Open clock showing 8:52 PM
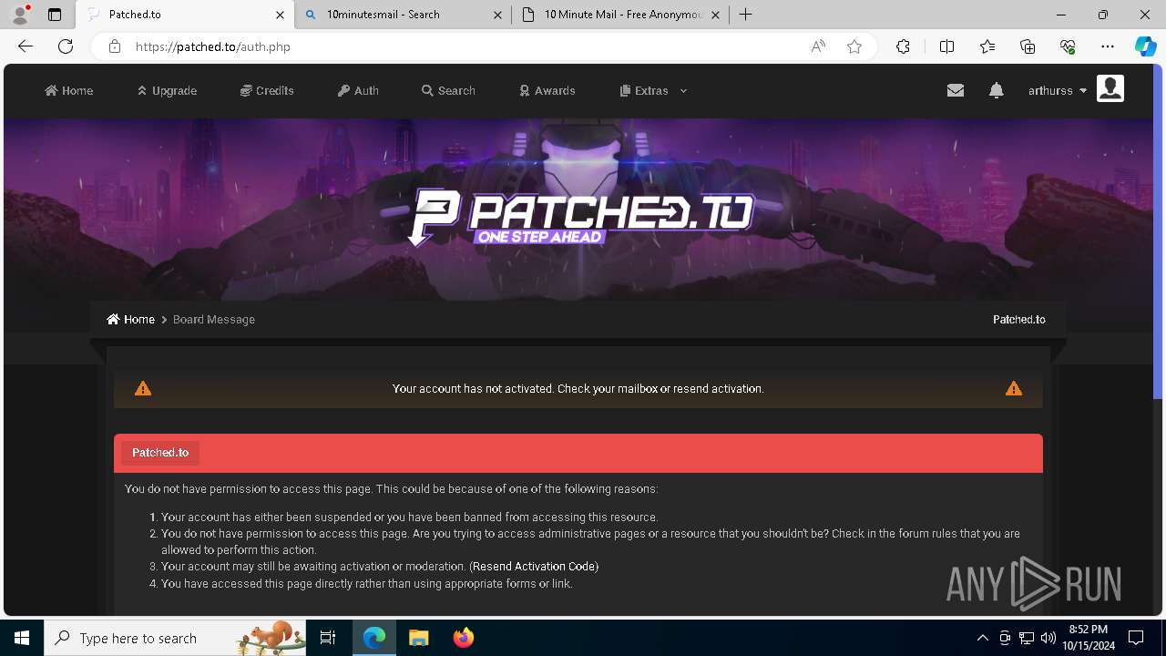This screenshot has width=1166, height=656. tap(1089, 638)
